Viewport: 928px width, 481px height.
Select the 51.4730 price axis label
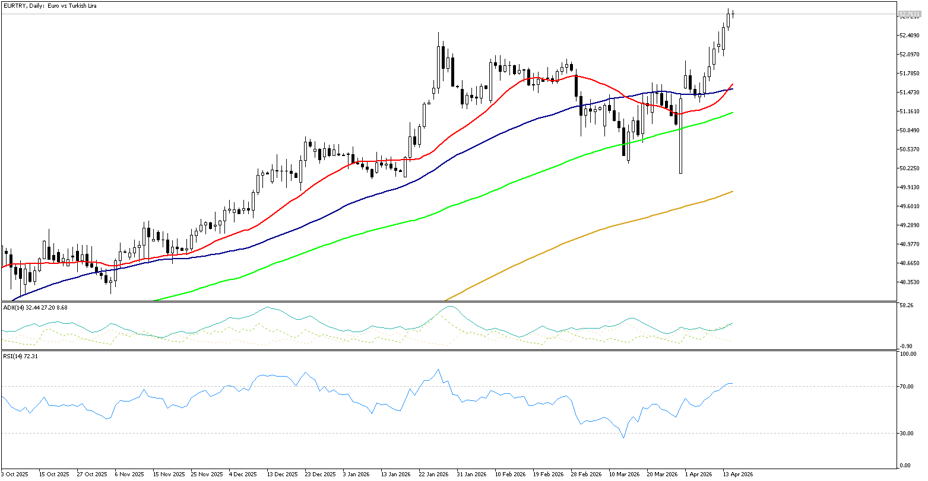(x=910, y=93)
